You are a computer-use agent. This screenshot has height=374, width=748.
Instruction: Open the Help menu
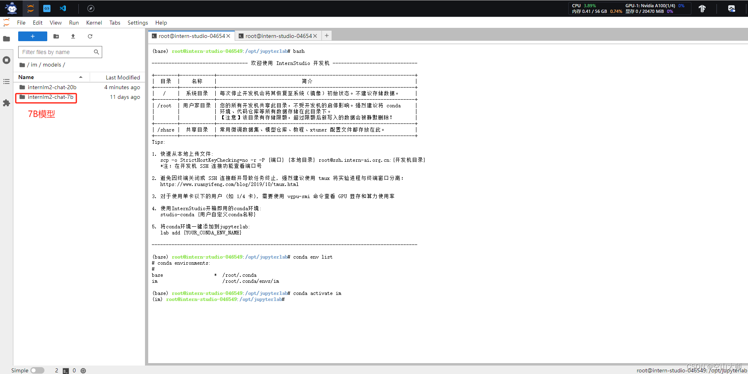[161, 23]
